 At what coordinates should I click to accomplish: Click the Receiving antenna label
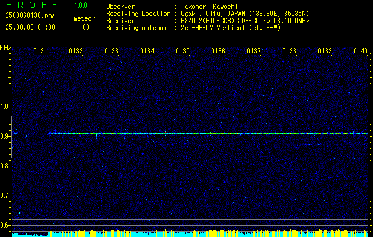point(136,28)
